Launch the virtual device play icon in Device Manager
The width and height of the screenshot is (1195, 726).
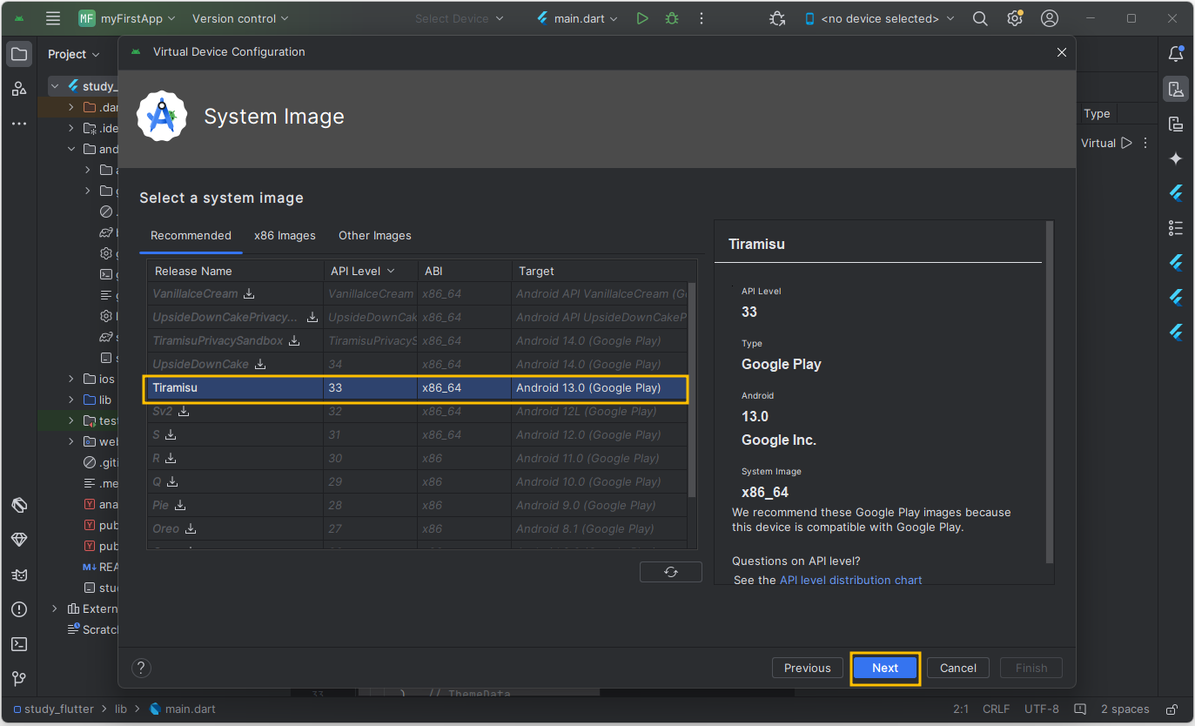[1126, 143]
